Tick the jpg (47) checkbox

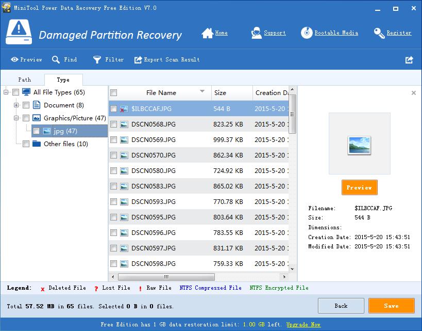[x=37, y=131]
